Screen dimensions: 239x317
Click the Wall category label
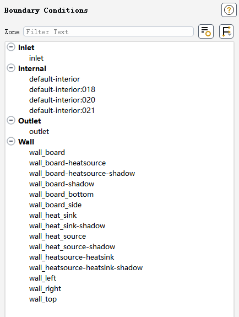pyautogui.click(x=26, y=142)
